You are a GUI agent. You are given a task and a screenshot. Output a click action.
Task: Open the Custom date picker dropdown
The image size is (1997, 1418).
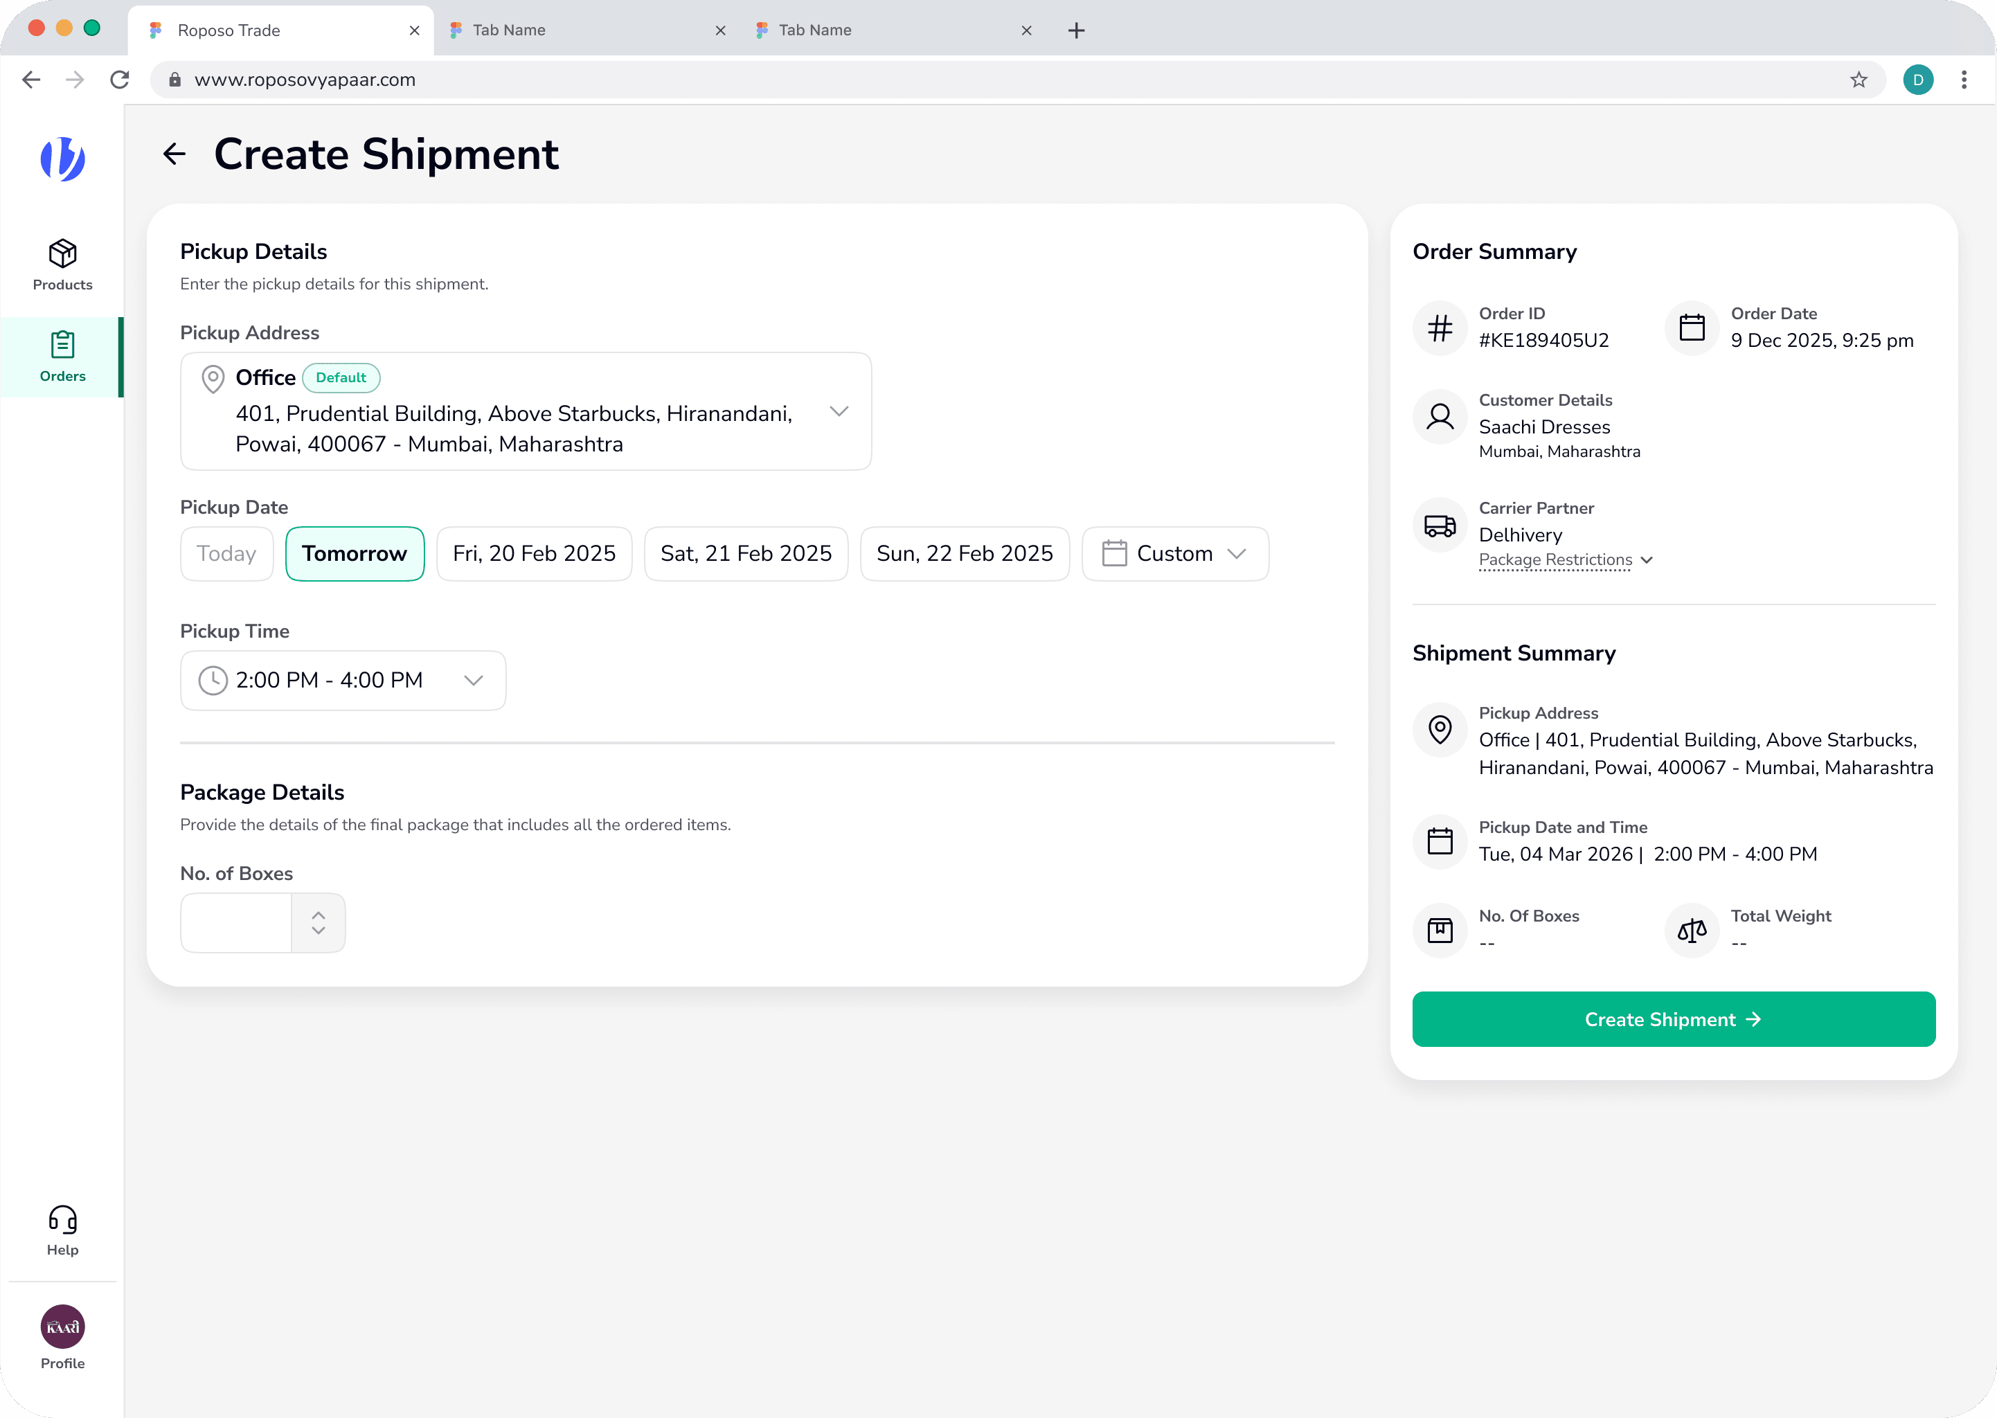tap(1174, 554)
